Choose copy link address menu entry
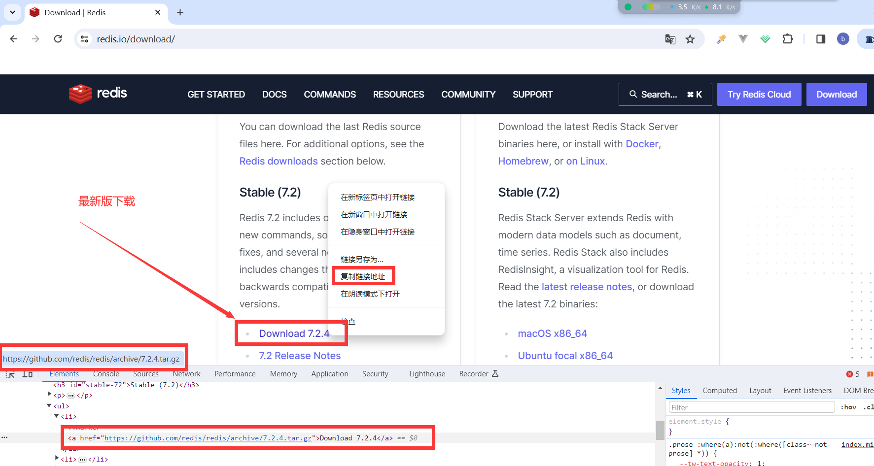This screenshot has width=874, height=466. (x=386, y=276)
